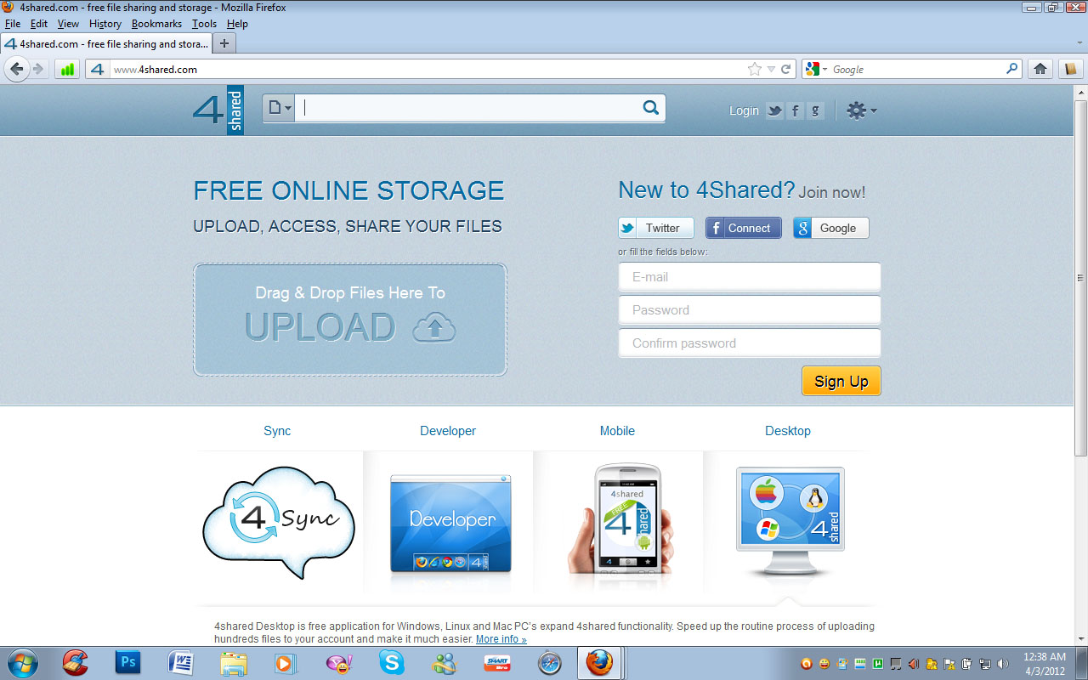1088x680 pixels.
Task: Select the Mobile tab
Action: tap(617, 431)
